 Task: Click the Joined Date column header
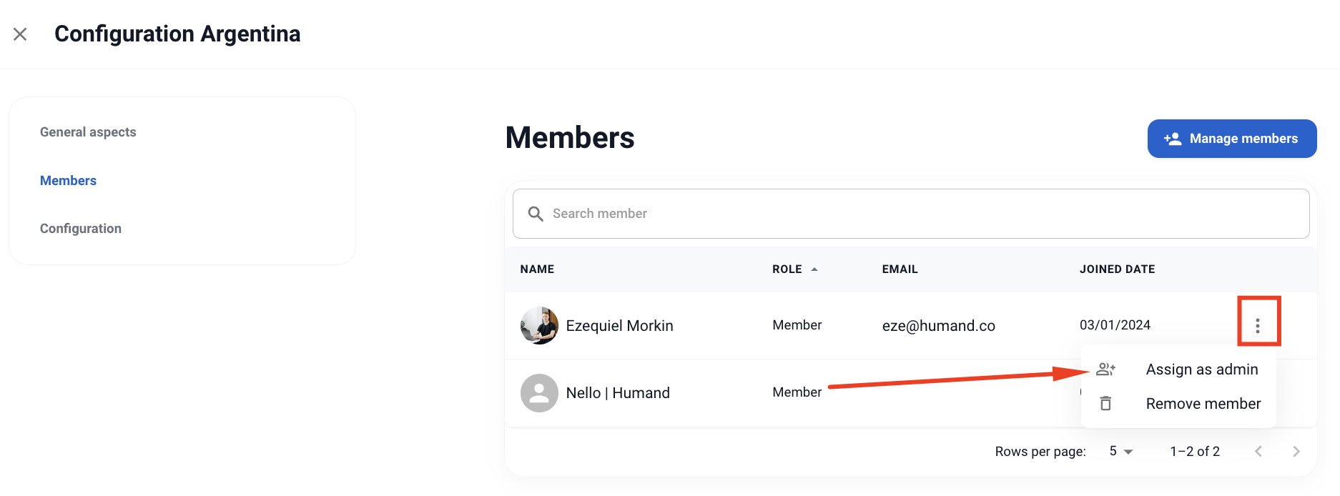[x=1117, y=269]
